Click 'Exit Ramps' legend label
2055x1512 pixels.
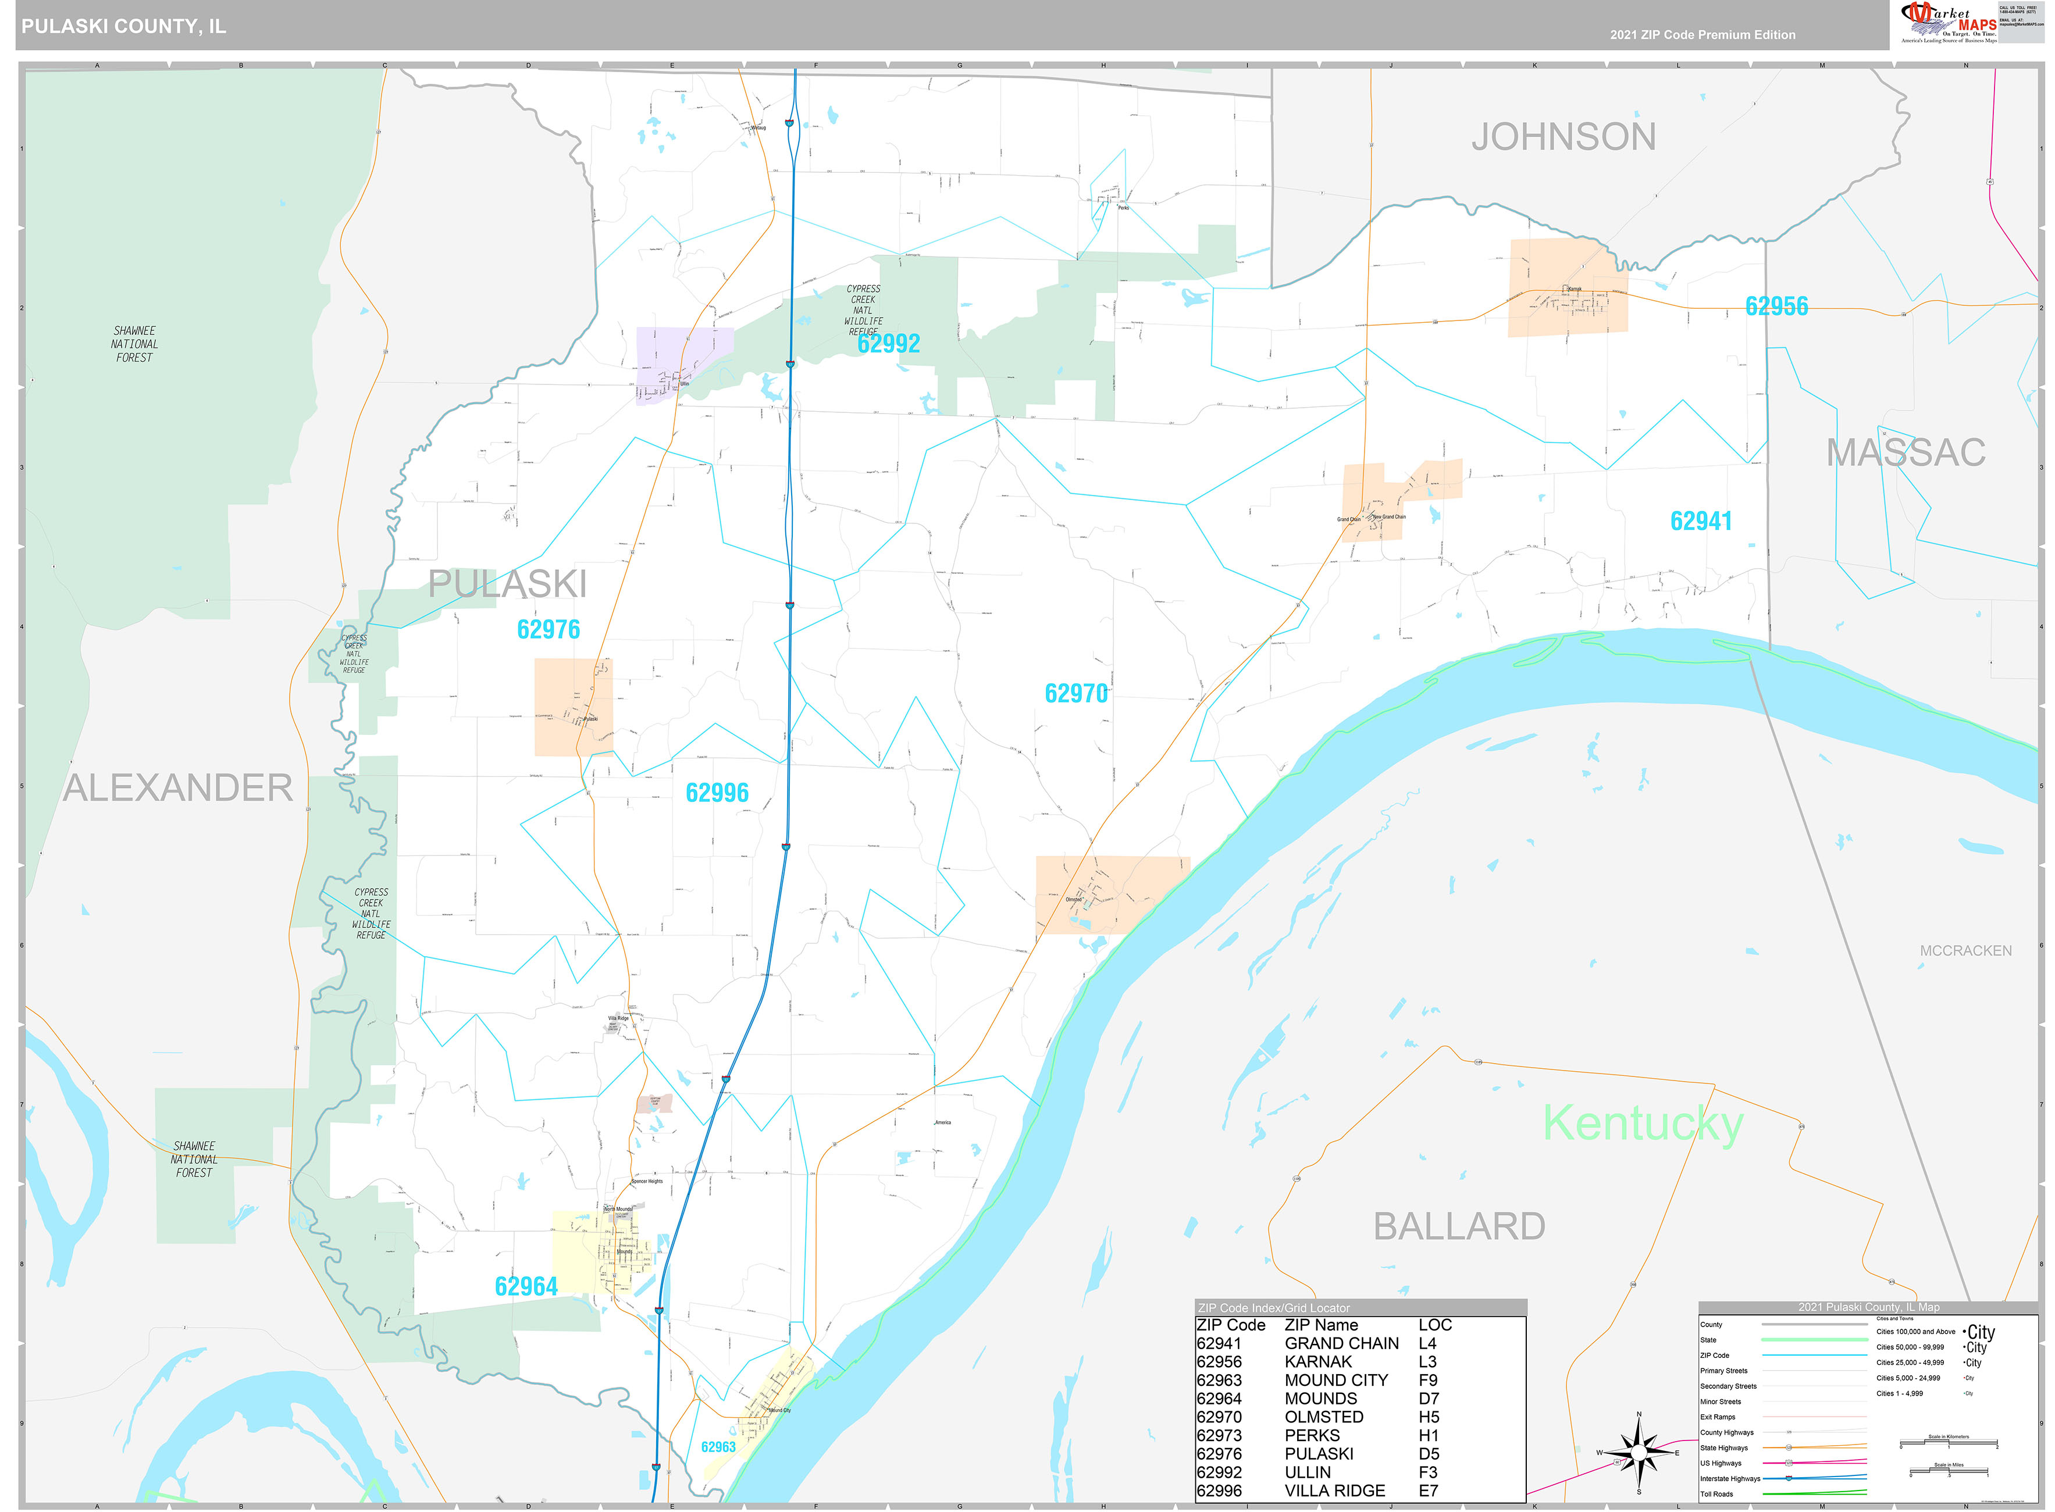click(x=1717, y=1417)
